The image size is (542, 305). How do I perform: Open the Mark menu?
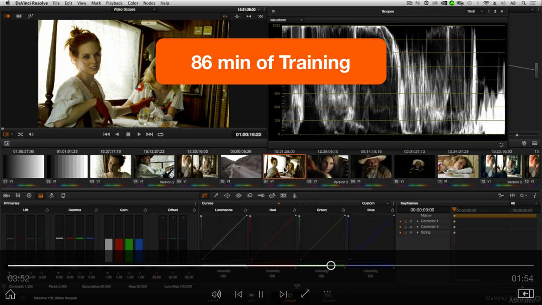tap(96, 3)
